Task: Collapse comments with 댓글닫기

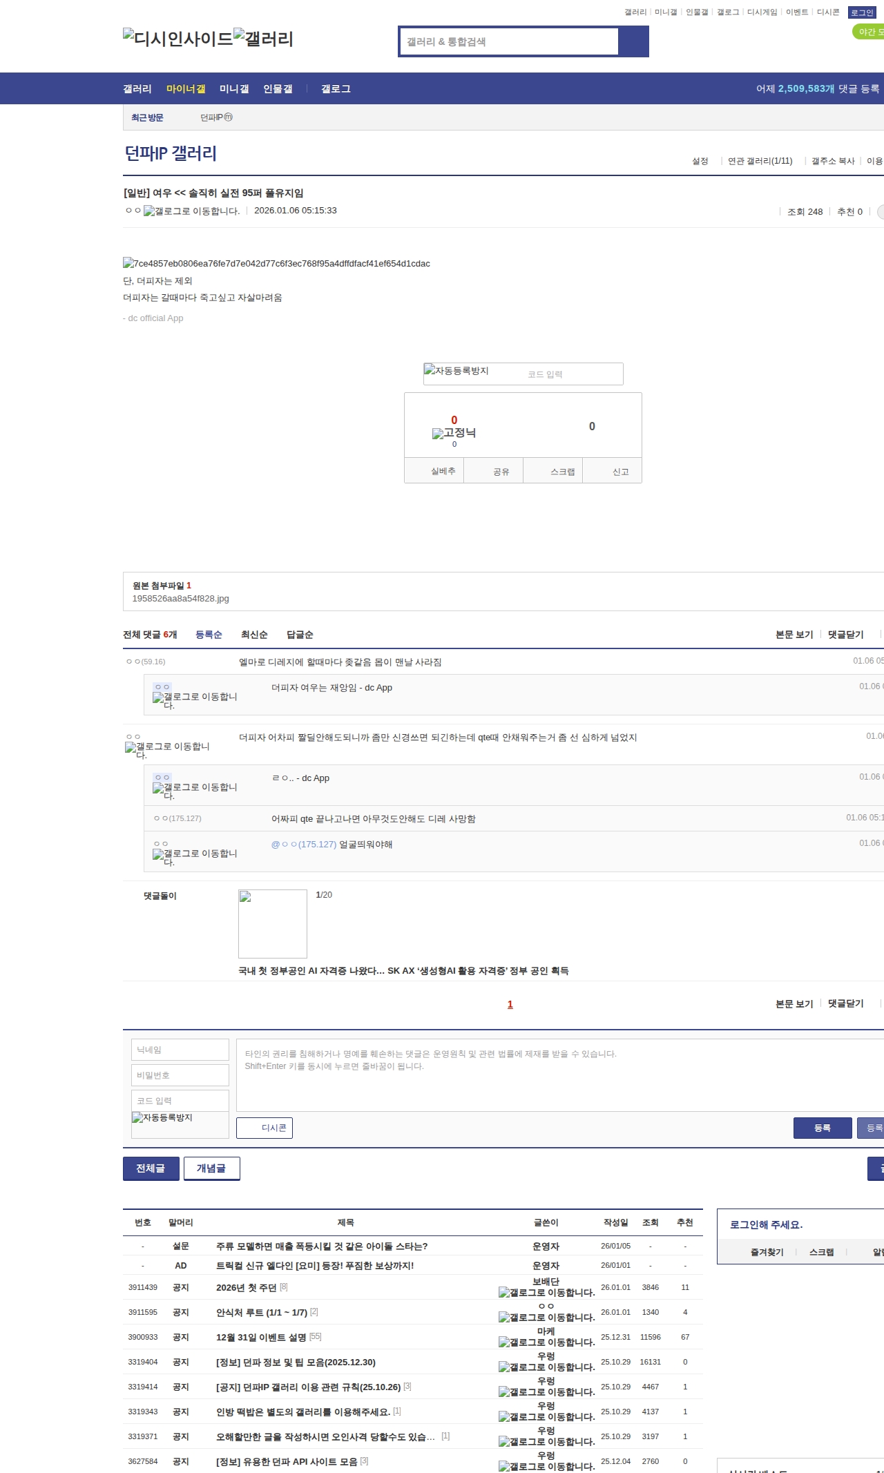Action: [845, 635]
